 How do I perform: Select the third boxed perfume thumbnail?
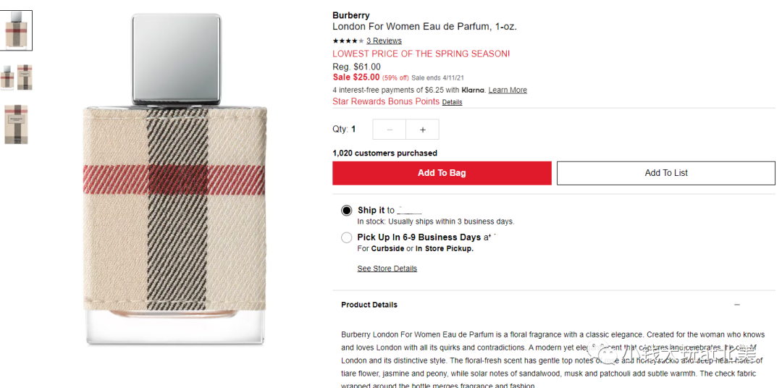(17, 125)
